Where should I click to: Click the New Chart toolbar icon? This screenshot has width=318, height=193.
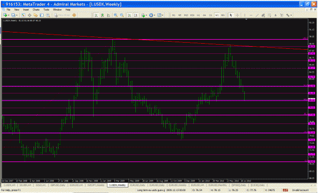click(5, 15)
